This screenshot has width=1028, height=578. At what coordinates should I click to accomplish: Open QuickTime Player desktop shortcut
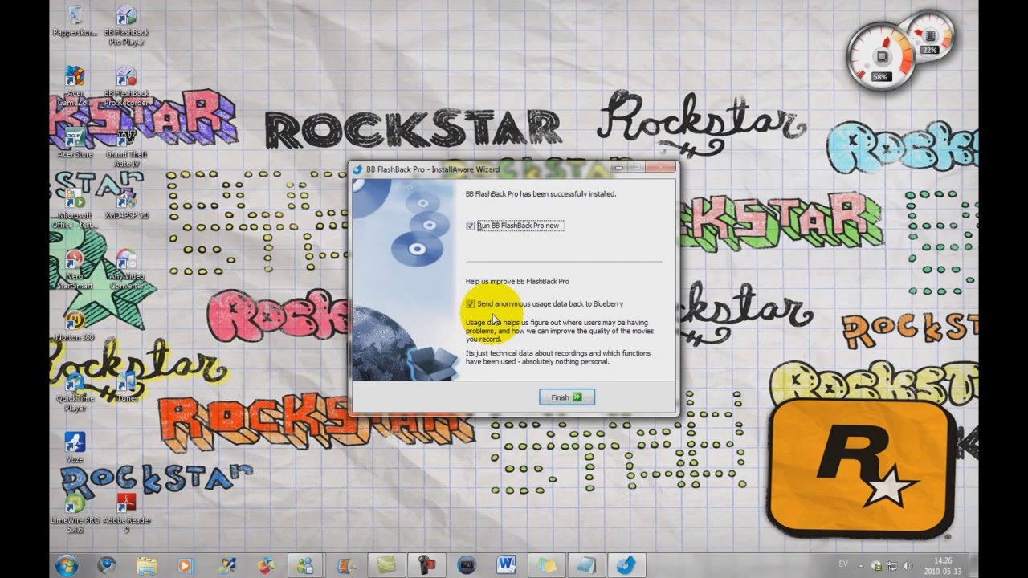[x=75, y=392]
